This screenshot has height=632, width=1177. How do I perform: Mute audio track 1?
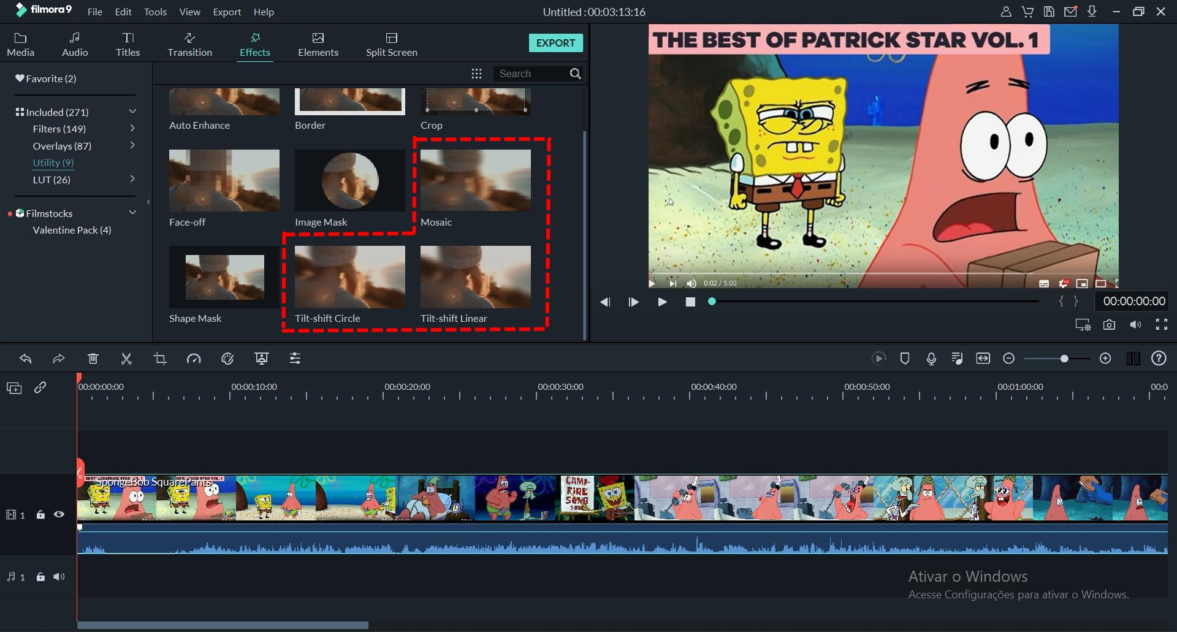click(x=59, y=577)
